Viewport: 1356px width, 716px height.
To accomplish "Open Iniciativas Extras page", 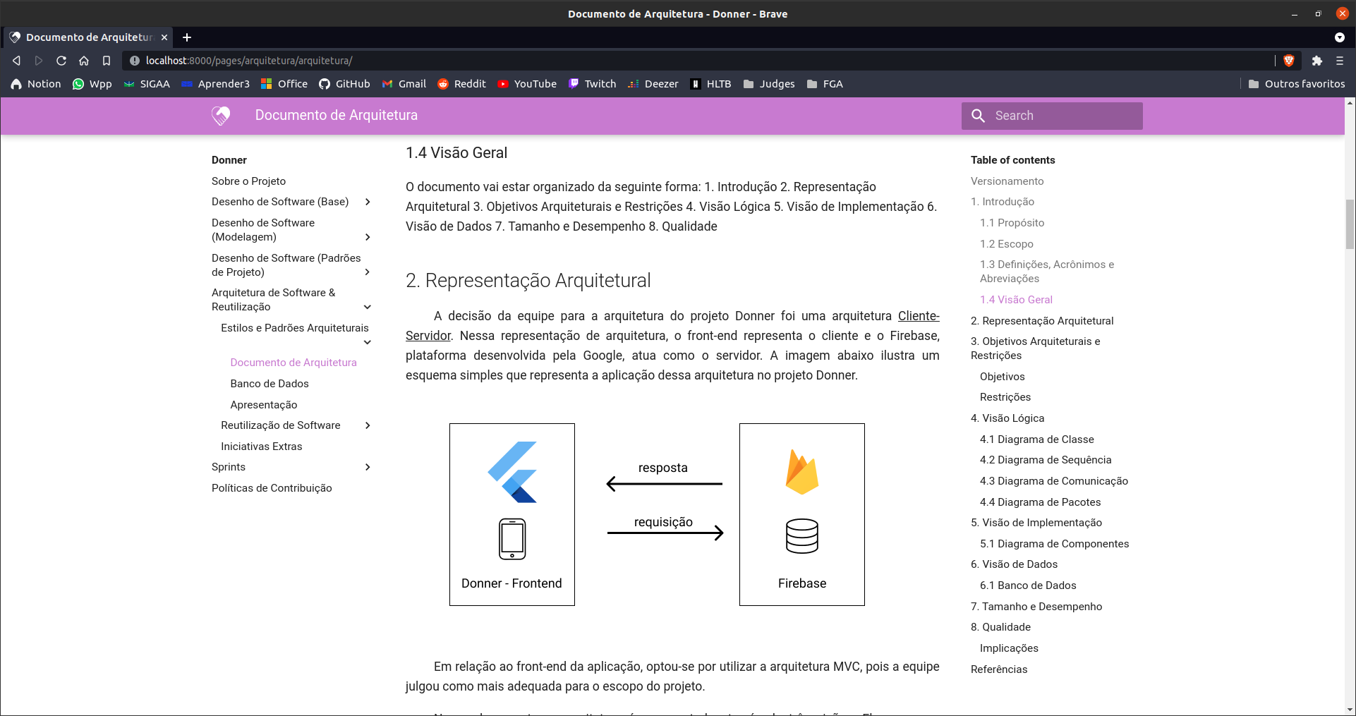I will pyautogui.click(x=261, y=447).
